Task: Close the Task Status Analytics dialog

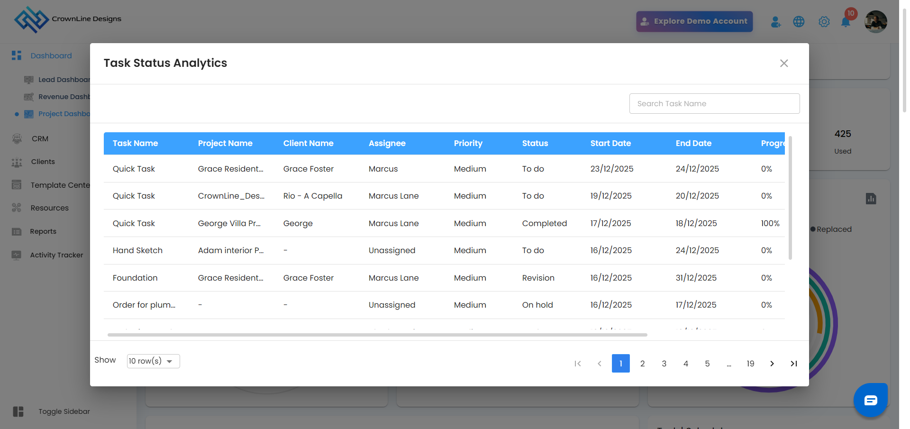Action: pos(783,64)
